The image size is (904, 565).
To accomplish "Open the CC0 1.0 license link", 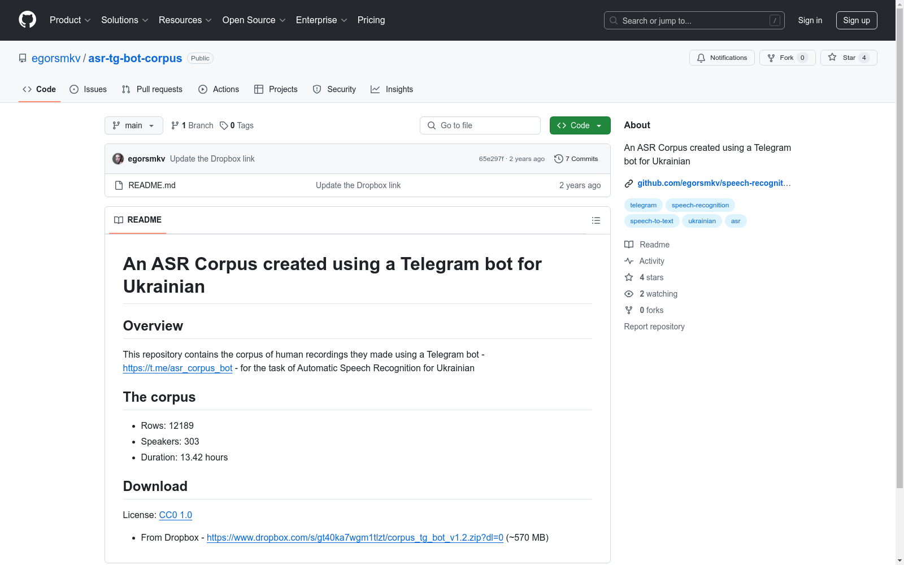I will [176, 515].
